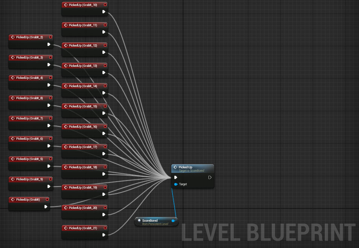
Task: Click the exec output pin of PickedUp (GrabIt_2)
Action: (49, 44)
